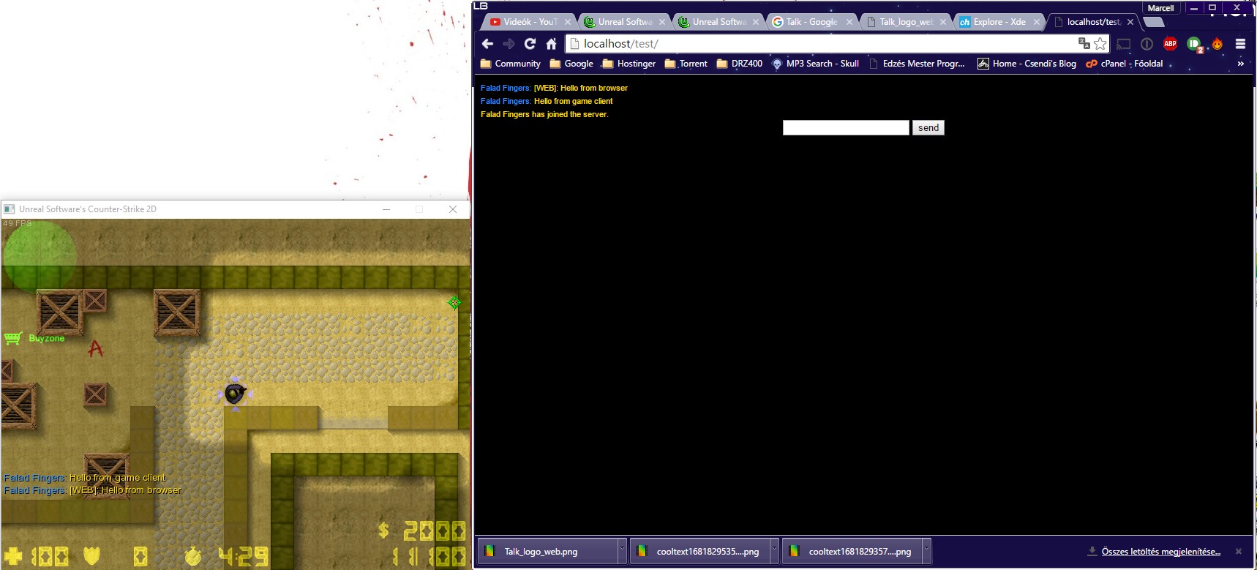Viewport: 1257px width, 570px height.
Task: Open the DRZ400 bookmarks folder
Action: (739, 64)
